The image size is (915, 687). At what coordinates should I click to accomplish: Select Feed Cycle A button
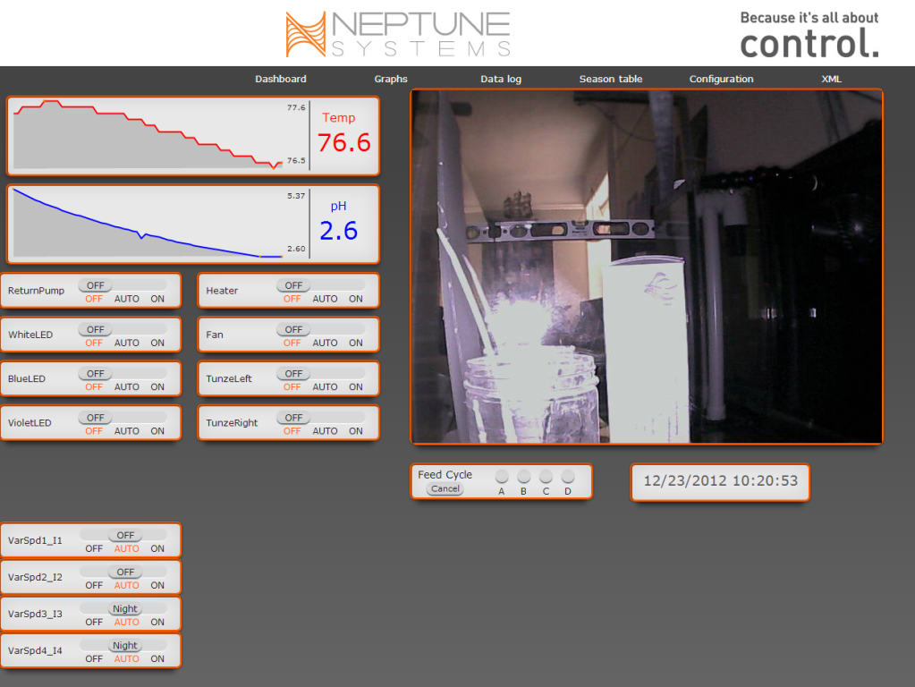click(x=502, y=477)
